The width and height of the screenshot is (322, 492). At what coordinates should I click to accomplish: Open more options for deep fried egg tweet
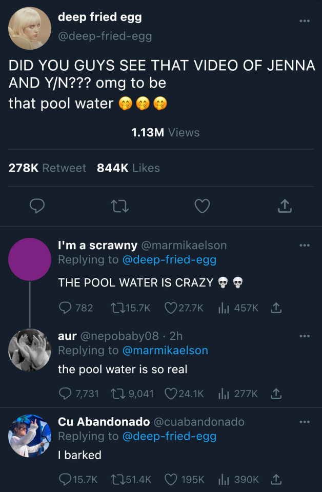pos(305,21)
